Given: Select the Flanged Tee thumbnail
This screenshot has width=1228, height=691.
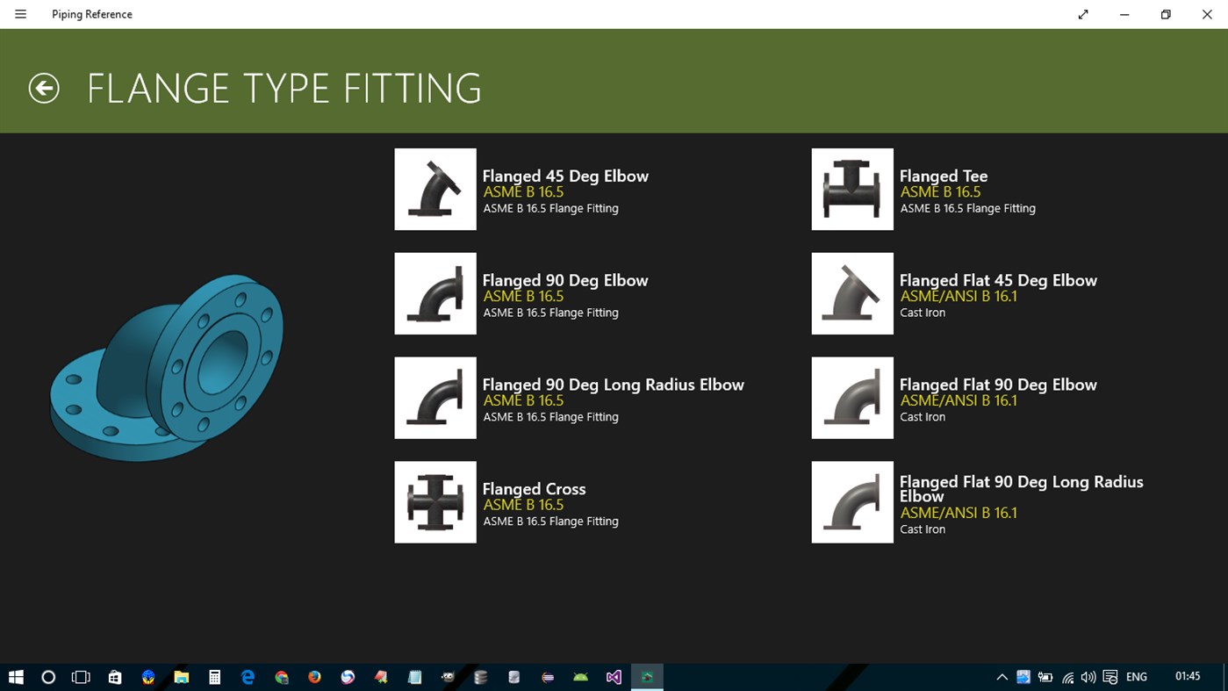Looking at the screenshot, I should coord(851,189).
